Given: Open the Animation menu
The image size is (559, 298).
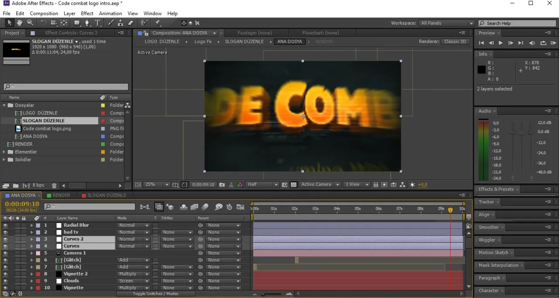Looking at the screenshot, I should [110, 14].
